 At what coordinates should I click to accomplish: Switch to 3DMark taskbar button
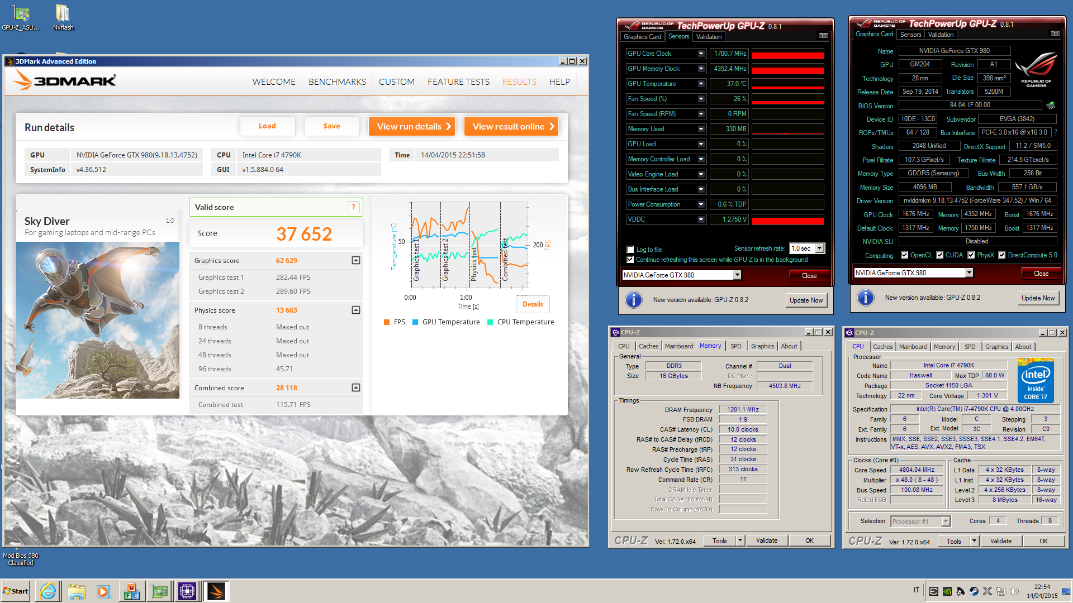pos(216,591)
